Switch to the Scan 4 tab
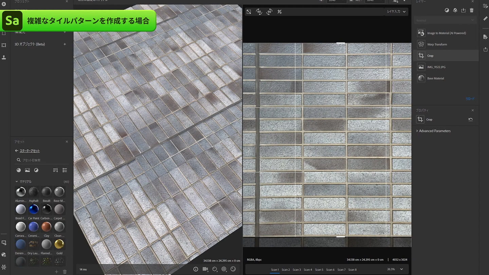 [308, 270]
